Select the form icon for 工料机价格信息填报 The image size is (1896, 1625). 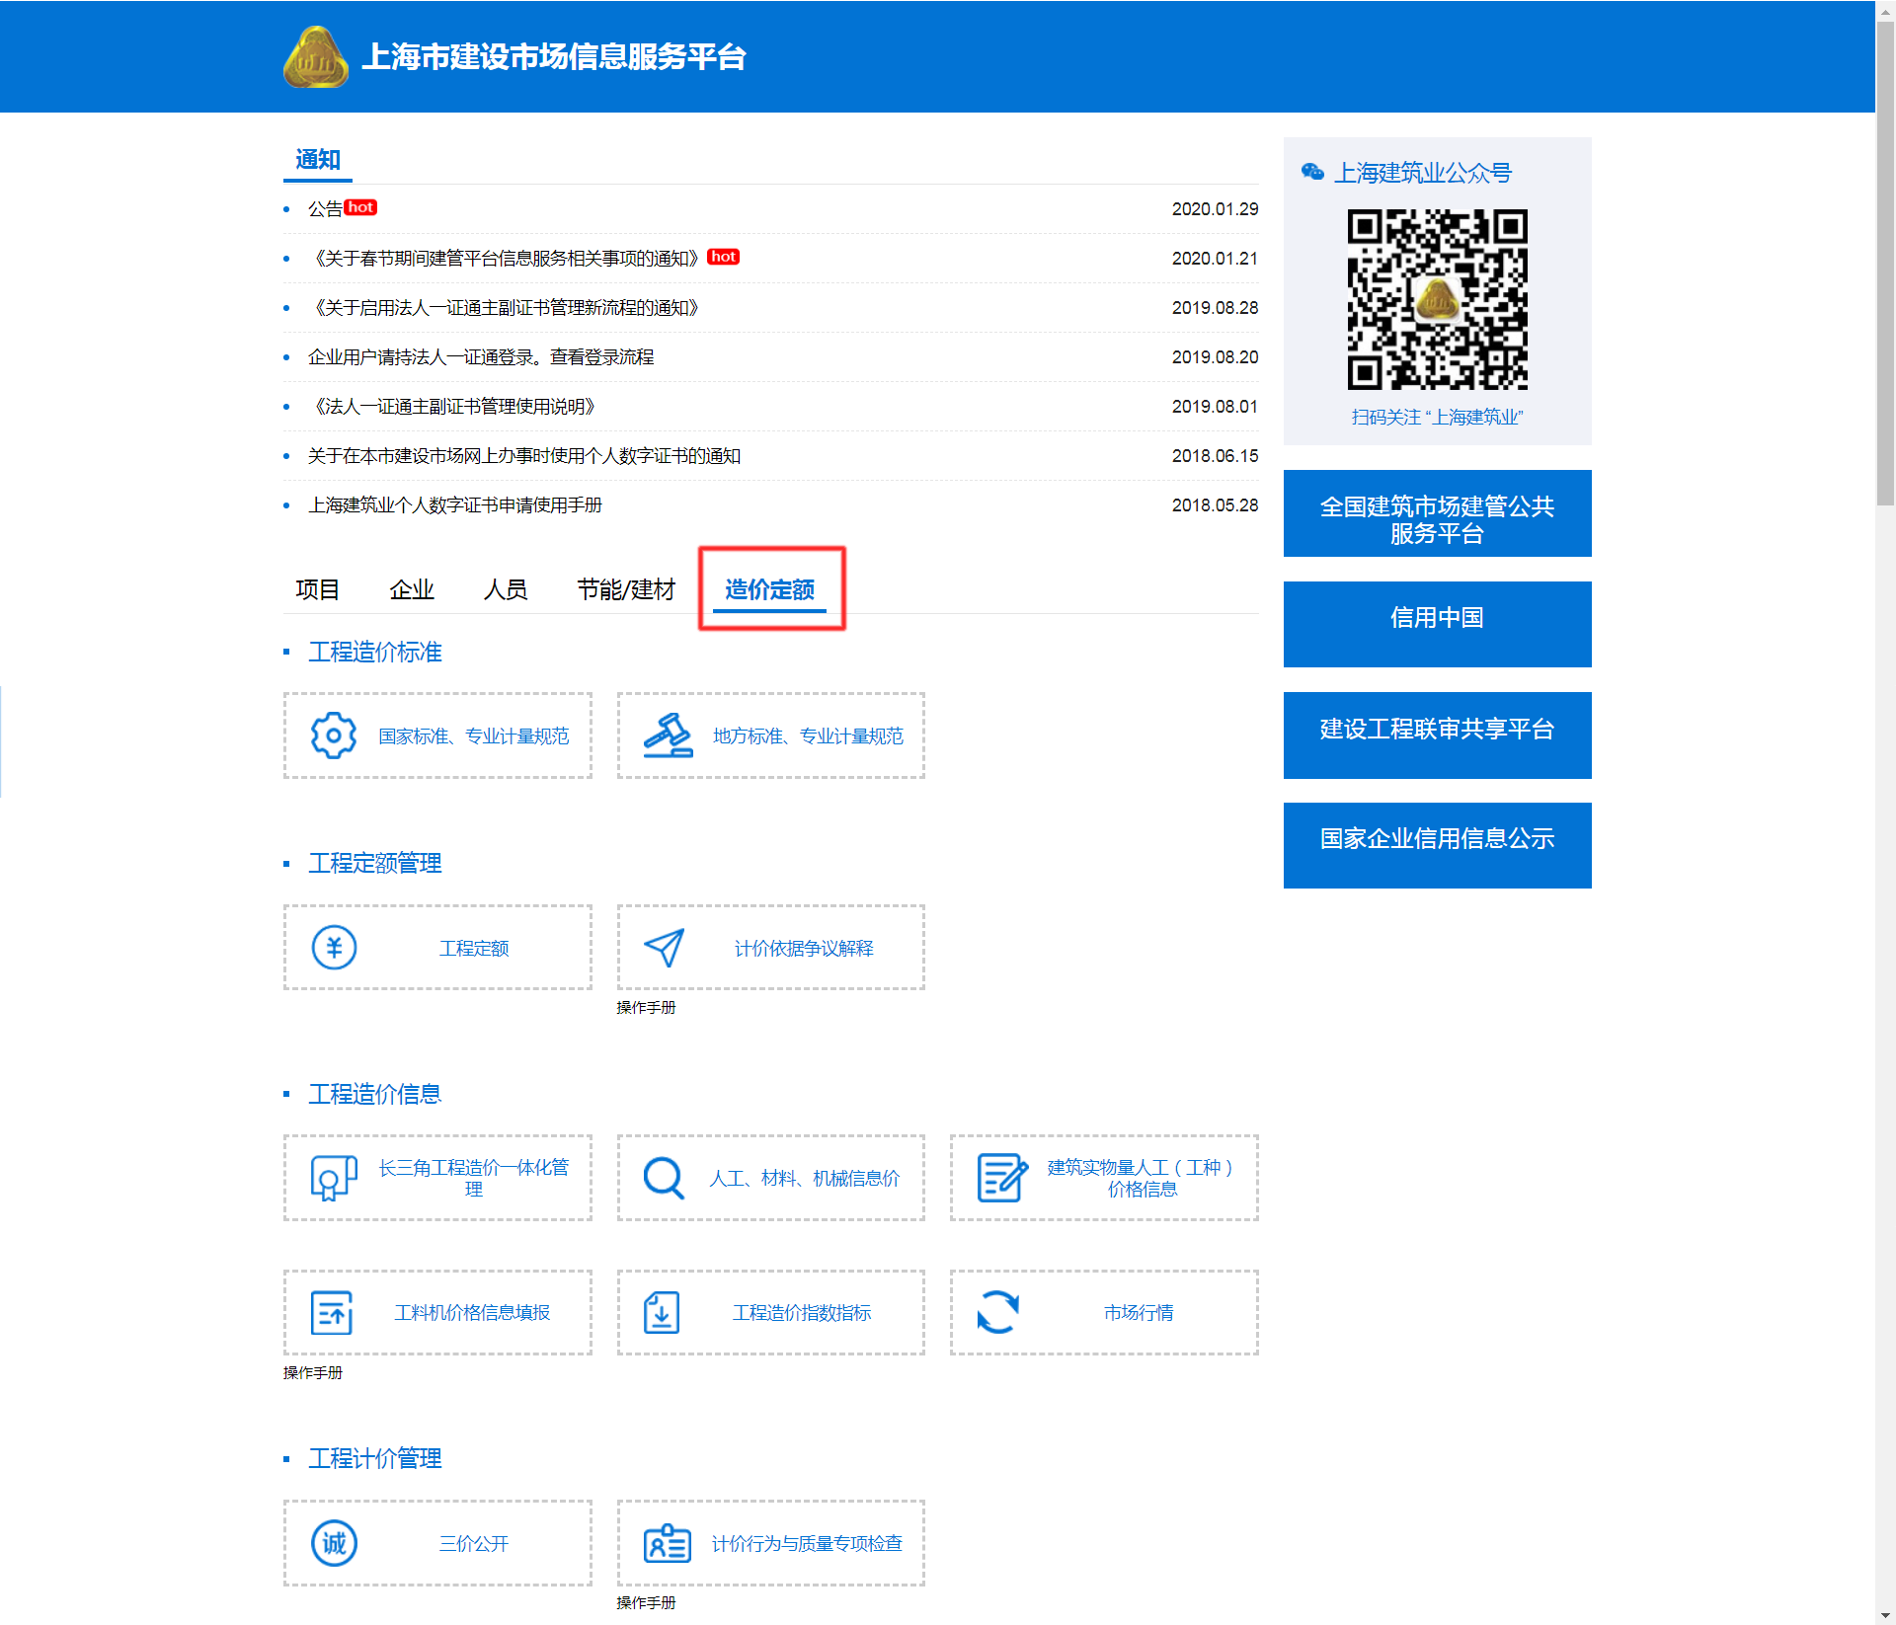pyautogui.click(x=333, y=1312)
